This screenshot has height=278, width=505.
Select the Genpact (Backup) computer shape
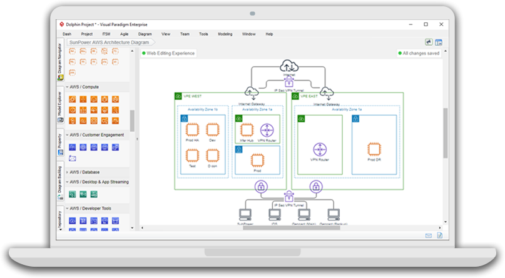coord(334,214)
